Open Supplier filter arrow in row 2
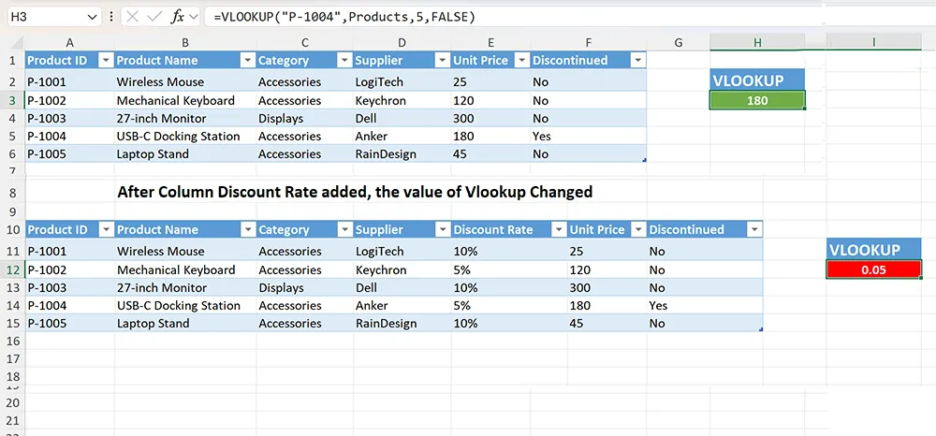936x436 pixels. [440, 60]
